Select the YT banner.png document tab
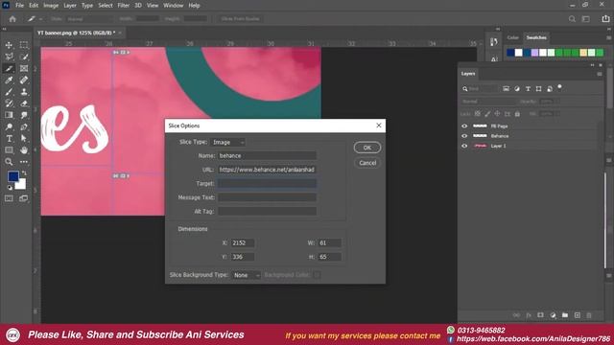The image size is (614, 345). (77, 33)
